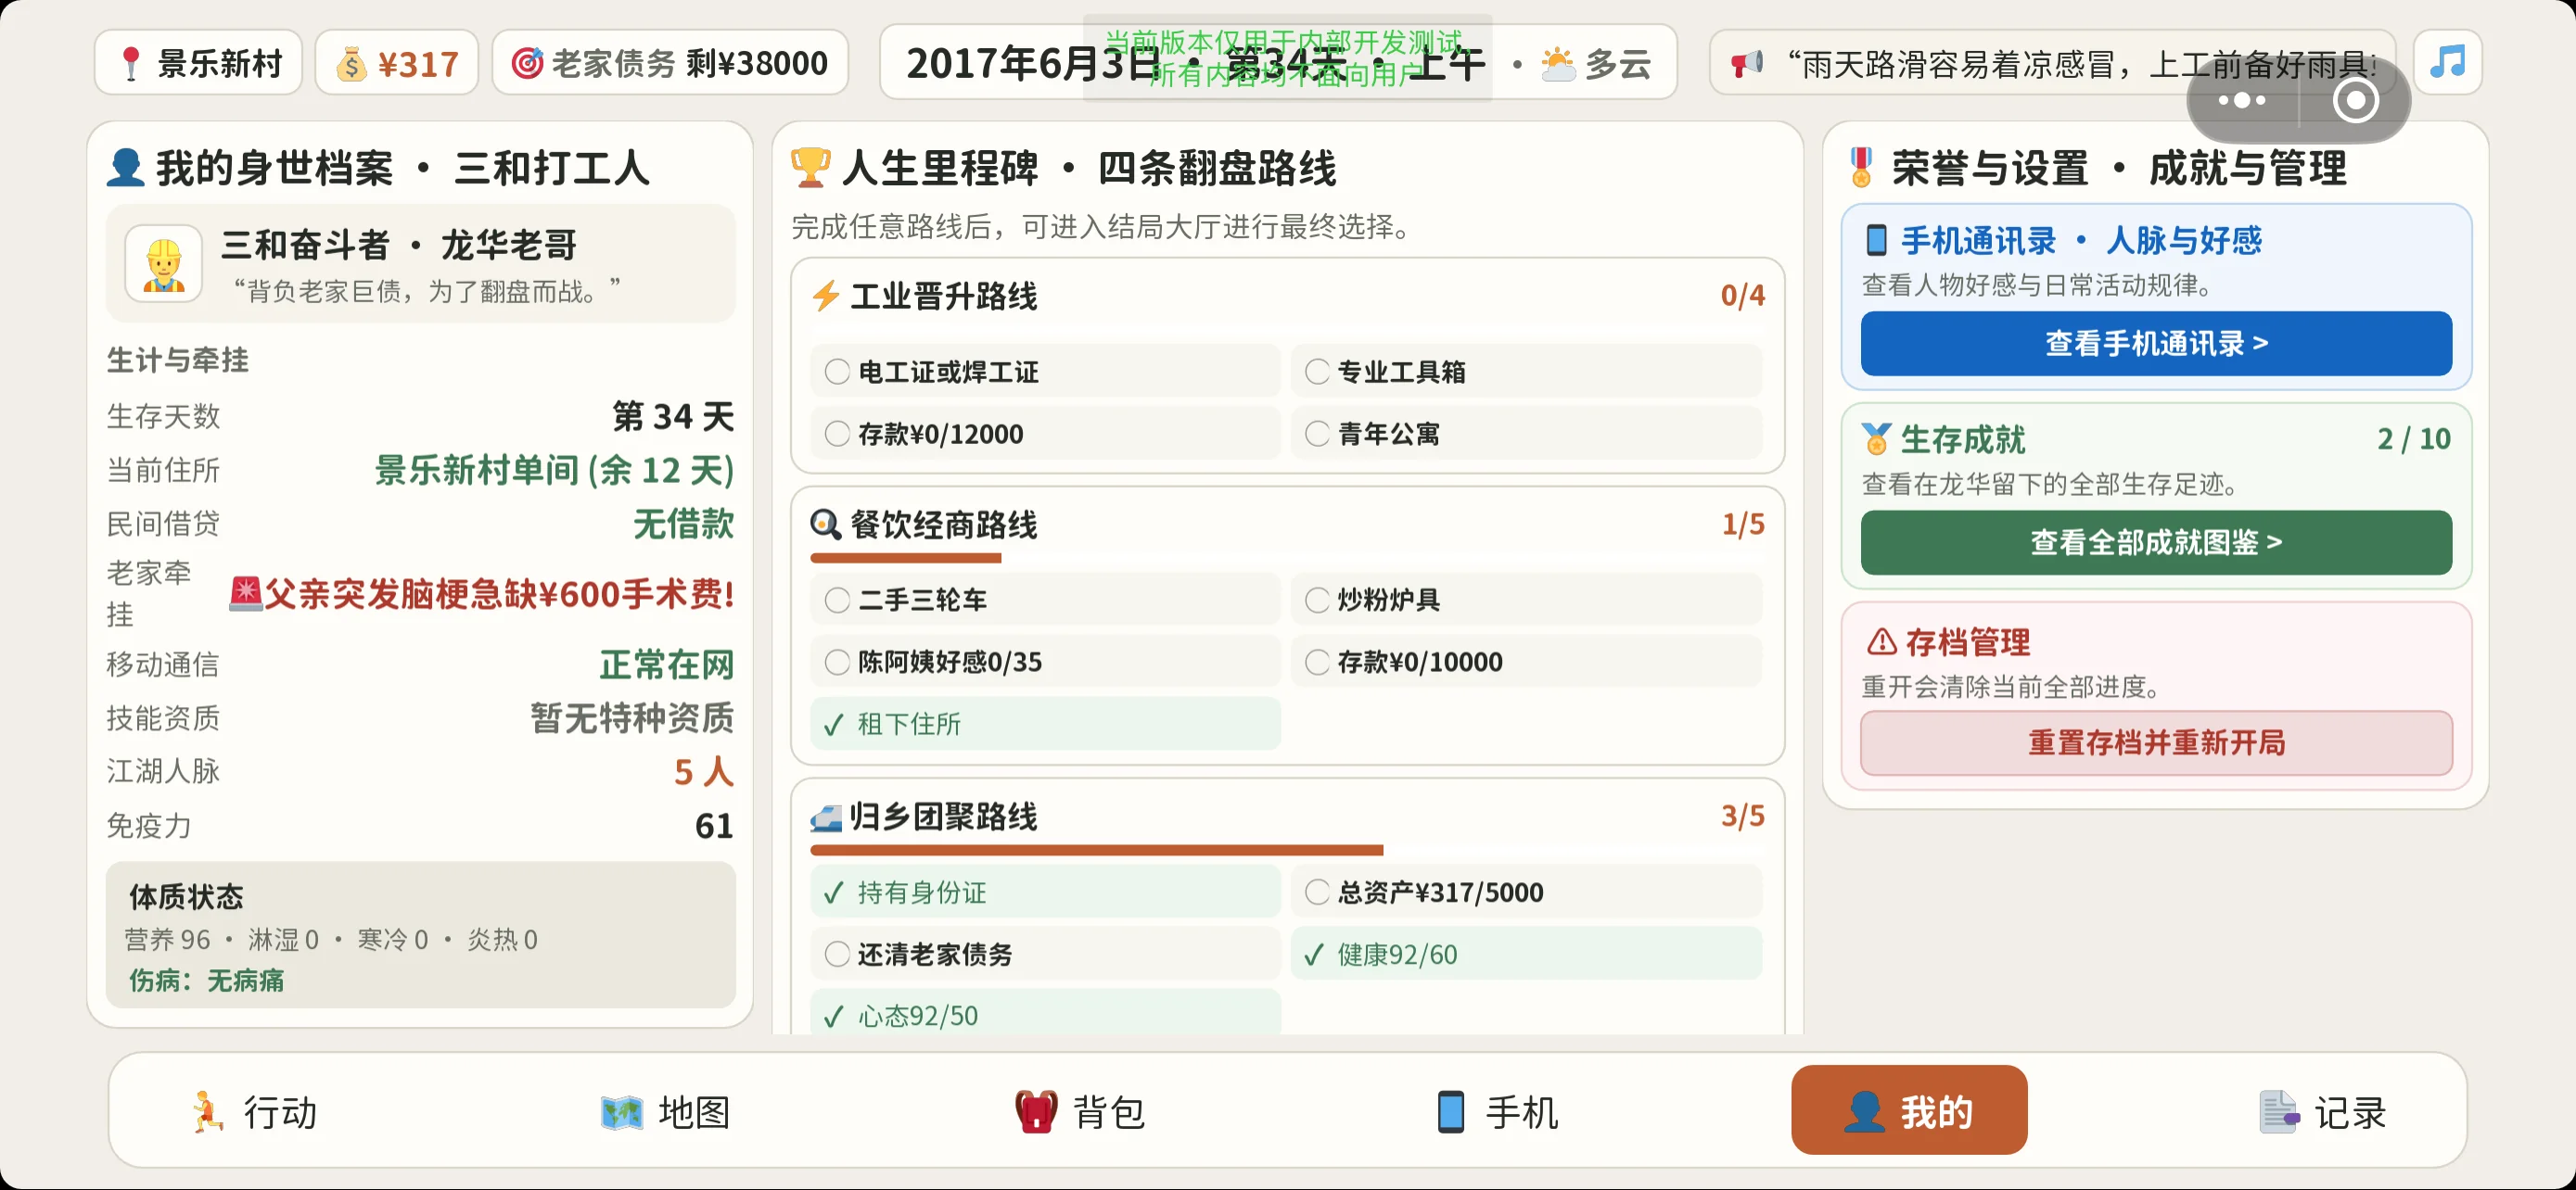Select the 炒粉炉具 radio circle
2576x1190 pixels.
click(x=1317, y=600)
